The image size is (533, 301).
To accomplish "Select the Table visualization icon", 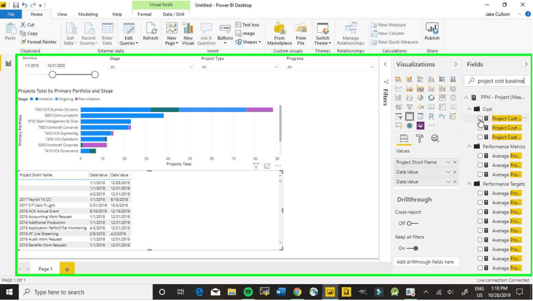I will pyautogui.click(x=409, y=116).
